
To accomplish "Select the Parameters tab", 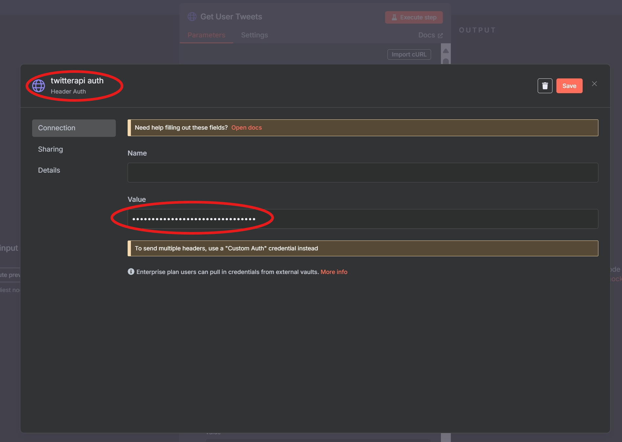I will tap(206, 35).
